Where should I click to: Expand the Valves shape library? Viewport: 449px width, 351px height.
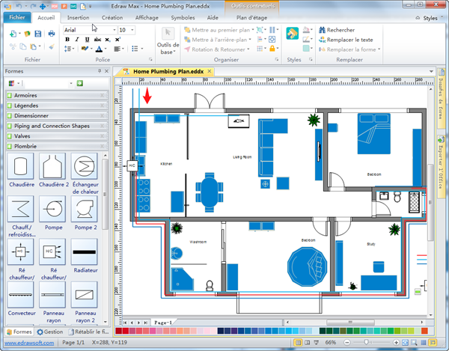(x=57, y=136)
